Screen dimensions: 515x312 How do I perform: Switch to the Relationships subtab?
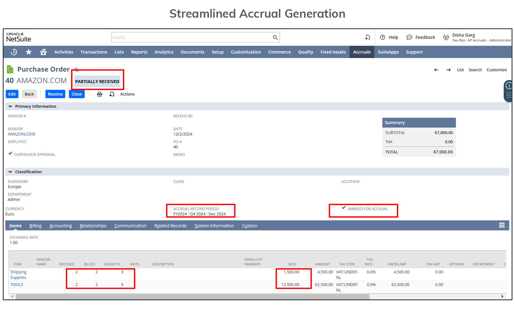(93, 226)
